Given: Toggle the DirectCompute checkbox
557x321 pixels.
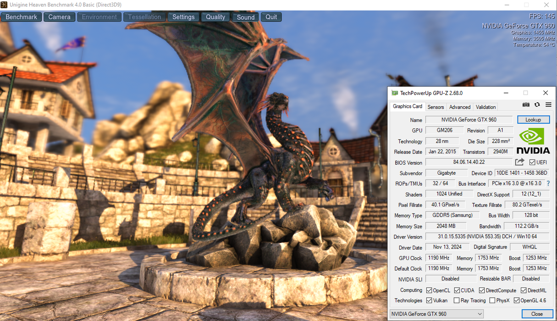Looking at the screenshot, I should click(x=482, y=290).
